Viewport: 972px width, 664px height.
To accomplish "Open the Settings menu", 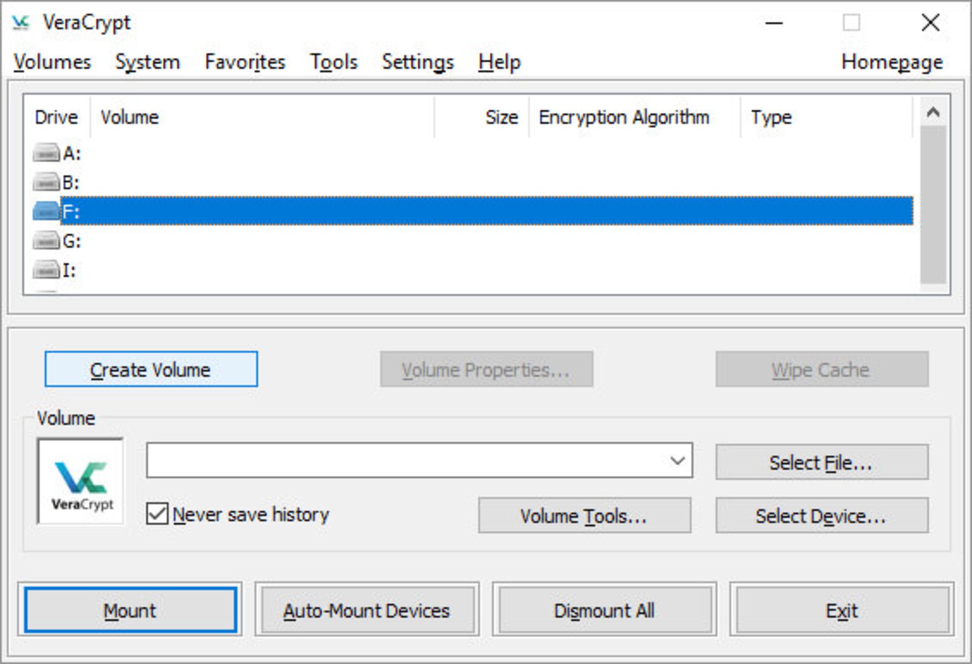I will [x=417, y=62].
